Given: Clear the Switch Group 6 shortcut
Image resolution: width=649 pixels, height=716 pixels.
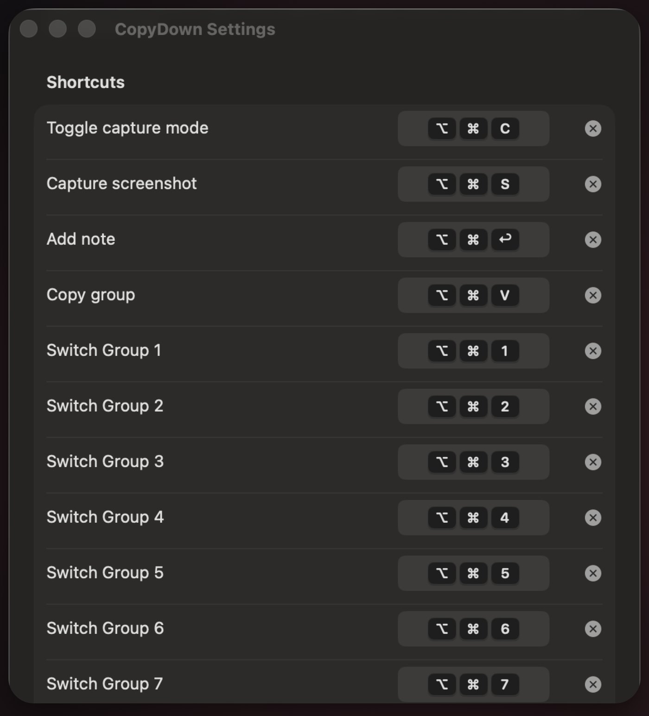Looking at the screenshot, I should pyautogui.click(x=593, y=629).
